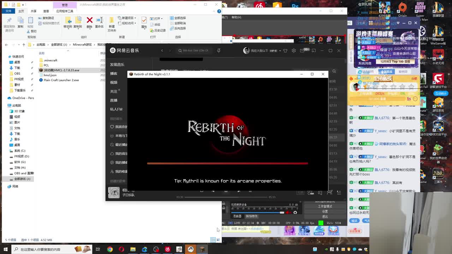
Task: Open recent locations dropdown in Explorer
Action: tap(18, 45)
